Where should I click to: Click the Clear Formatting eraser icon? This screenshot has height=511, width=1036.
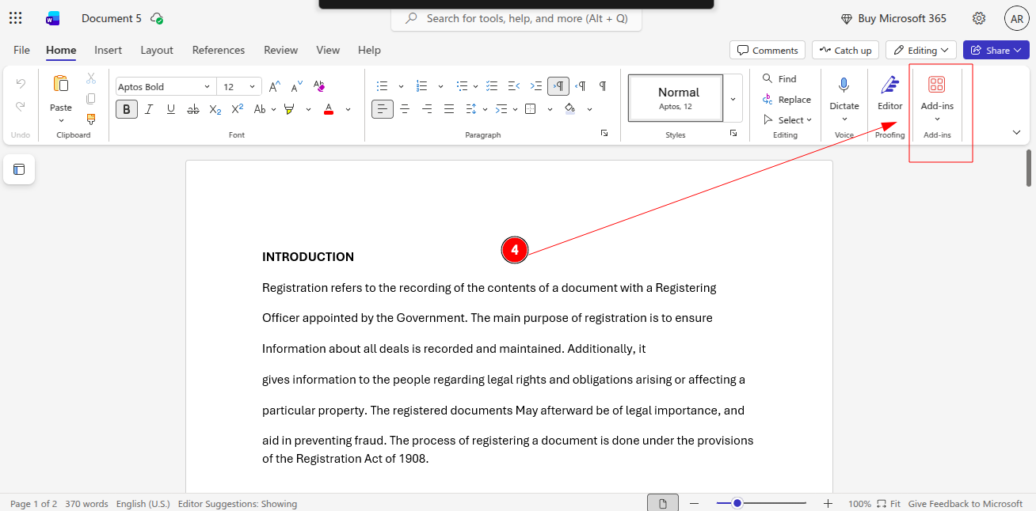click(x=319, y=86)
